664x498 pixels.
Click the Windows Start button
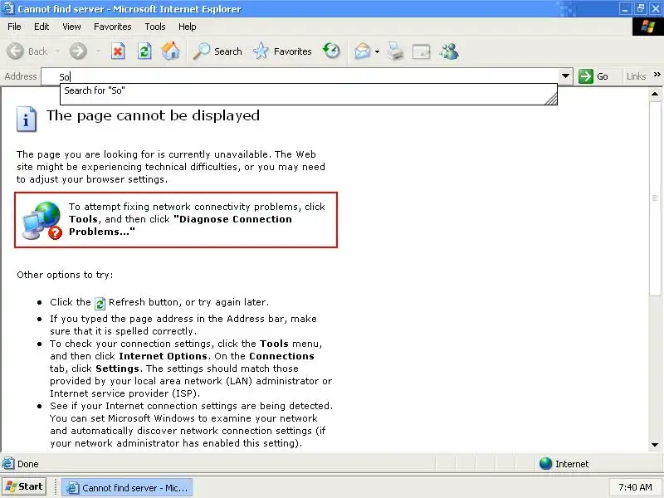[x=24, y=487]
